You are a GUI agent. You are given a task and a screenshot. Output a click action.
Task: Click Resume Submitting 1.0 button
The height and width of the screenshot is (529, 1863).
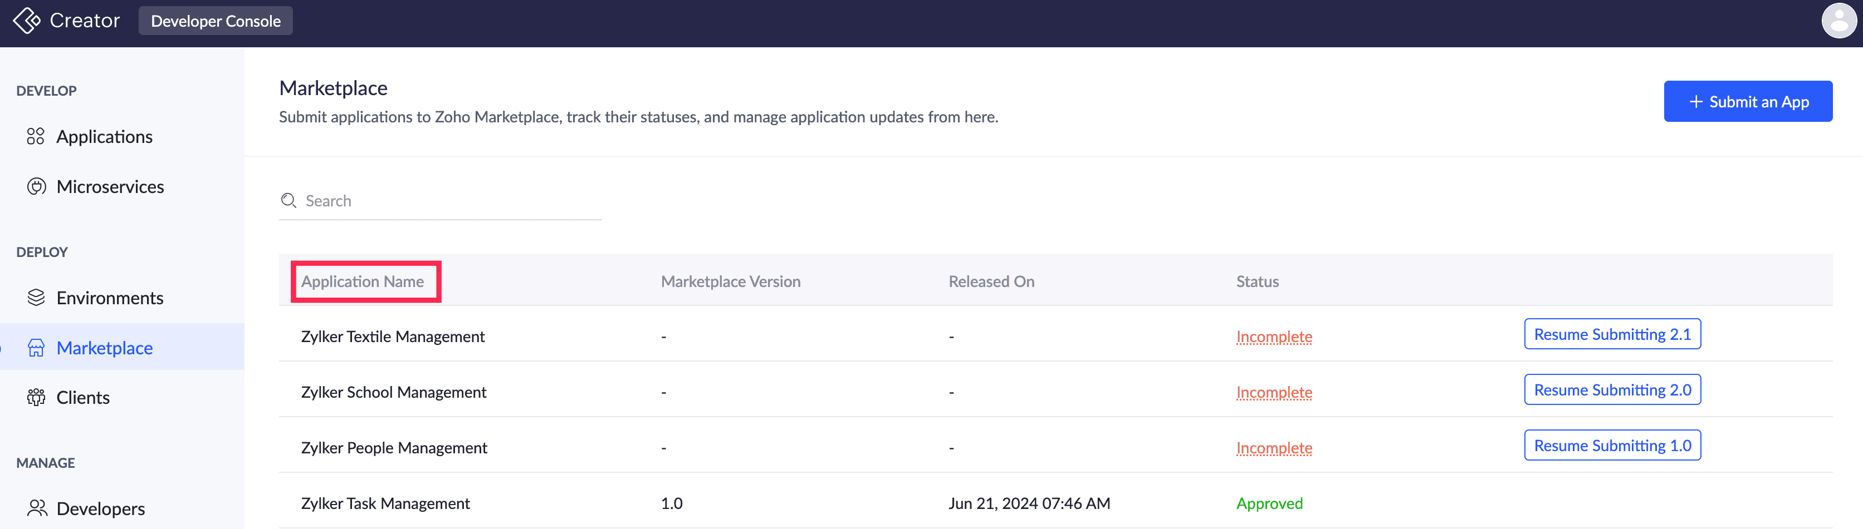coord(1612,446)
